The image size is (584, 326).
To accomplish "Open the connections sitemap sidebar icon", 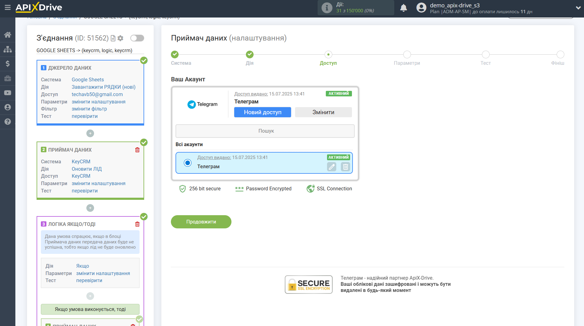I will [8, 49].
